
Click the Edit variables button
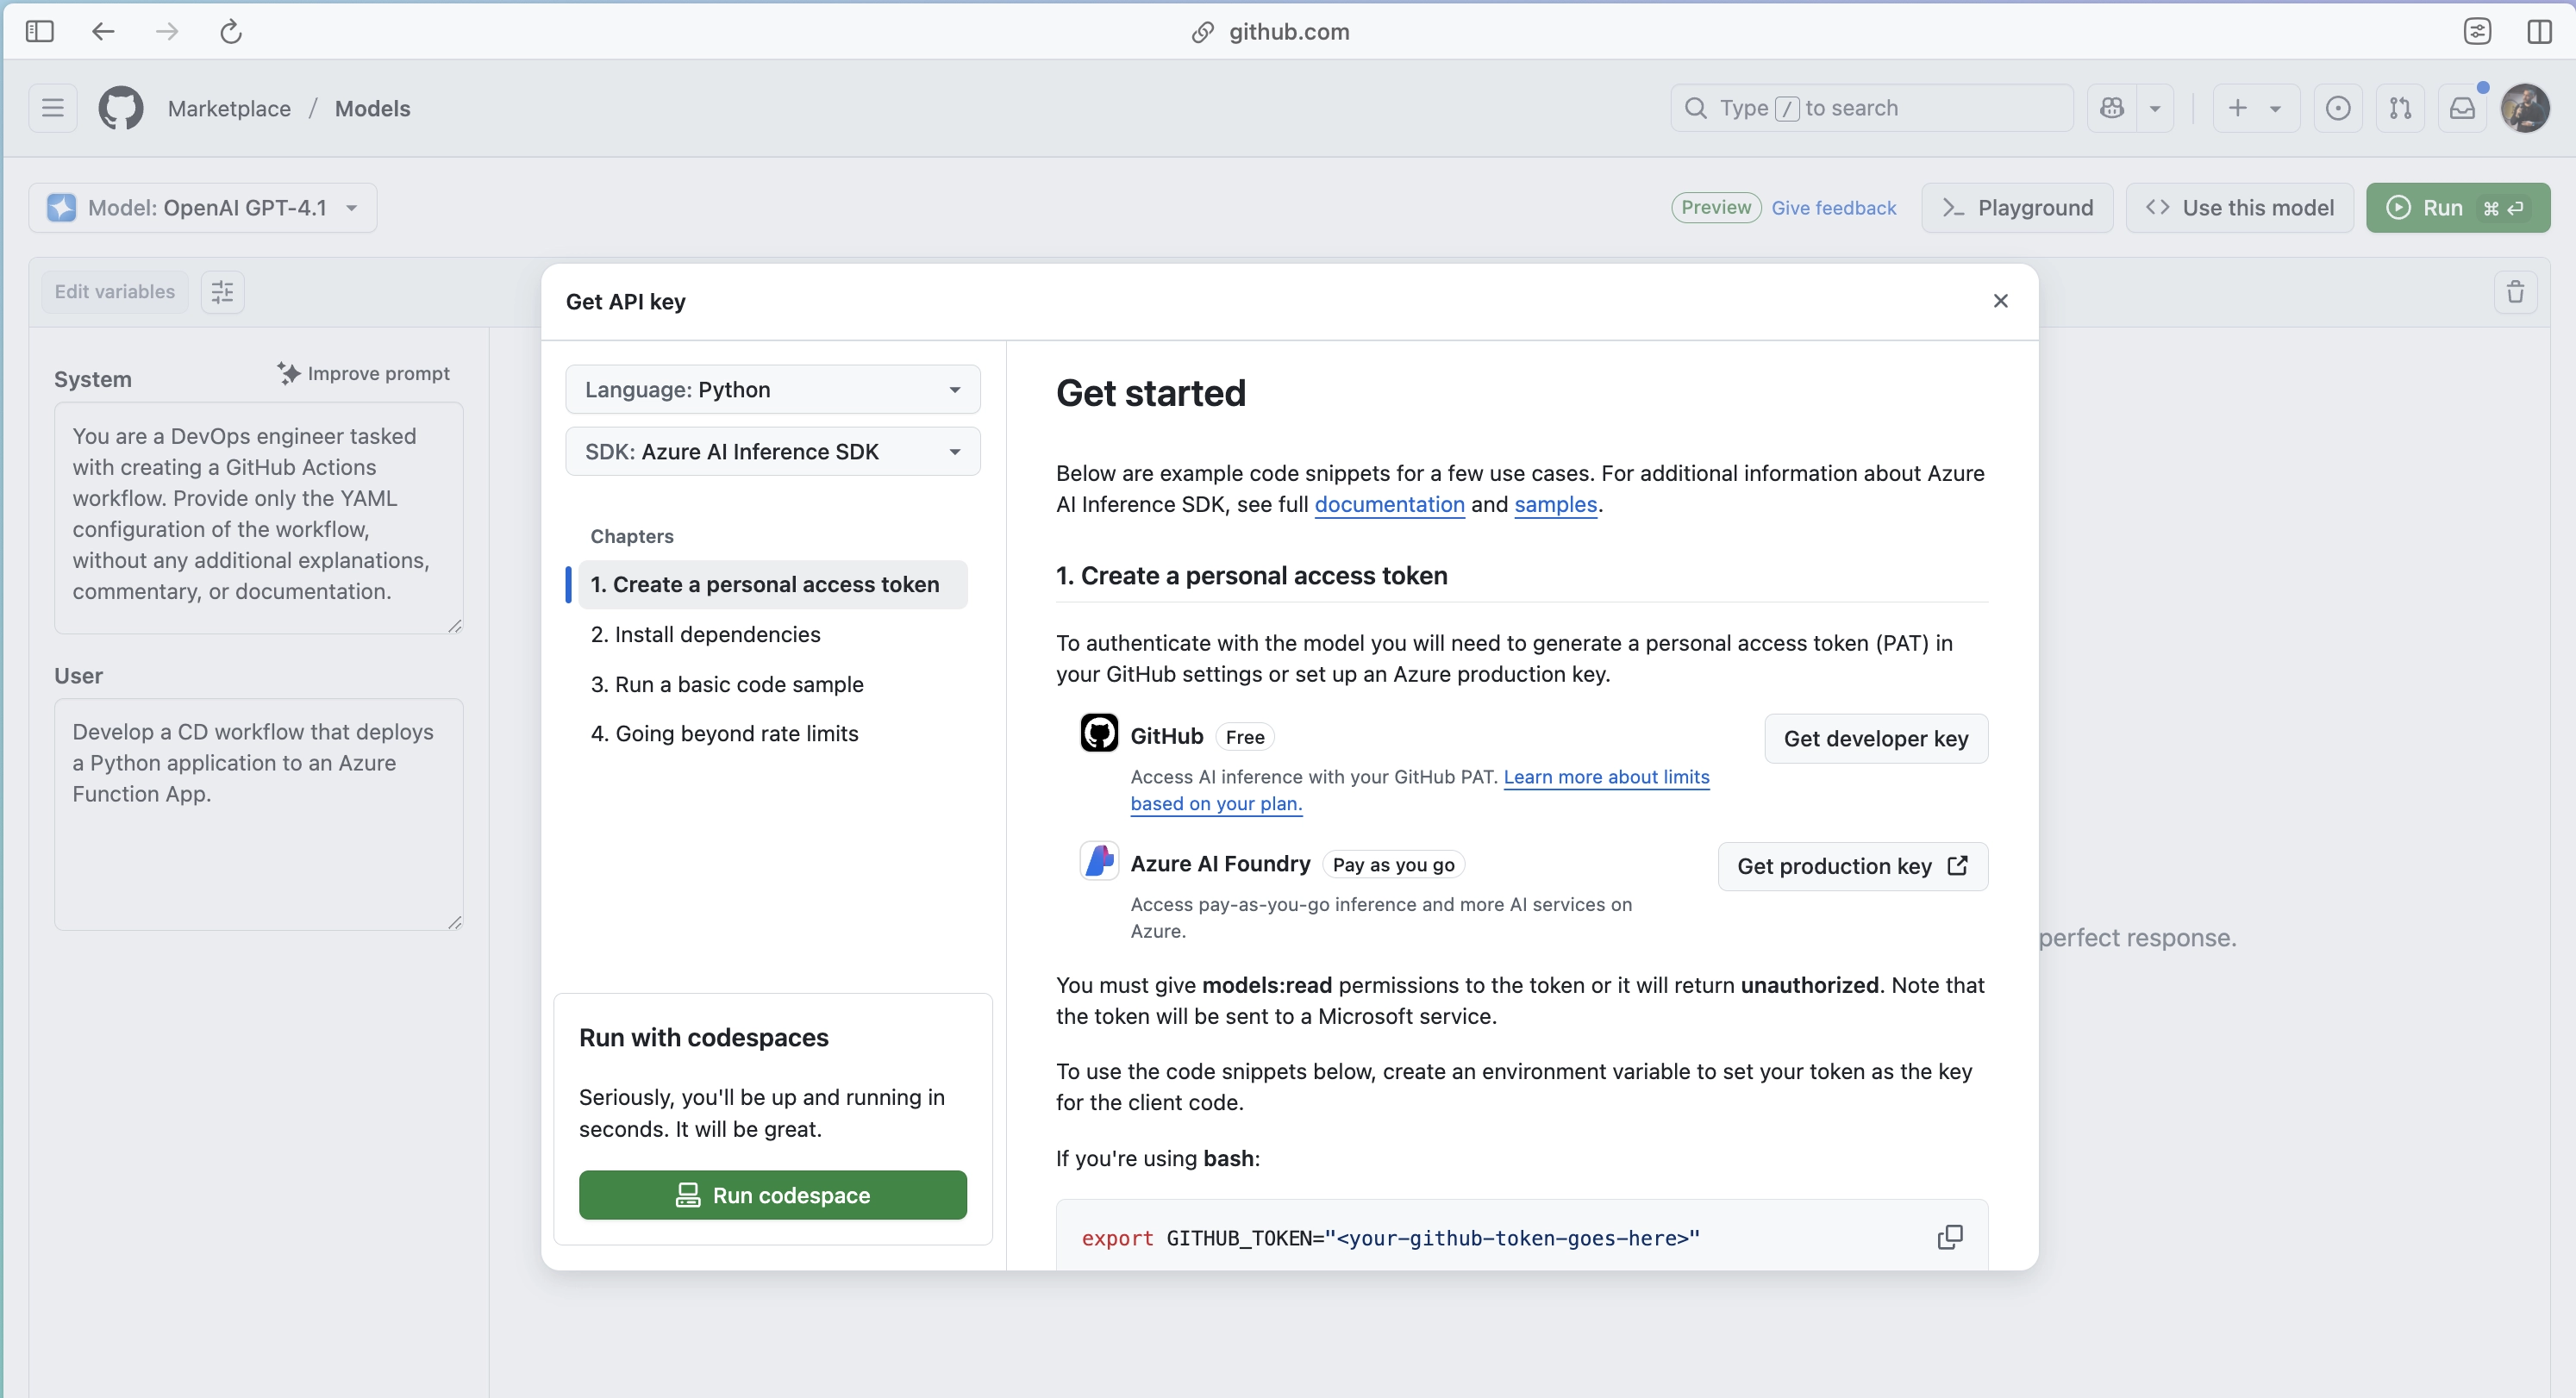tap(115, 292)
